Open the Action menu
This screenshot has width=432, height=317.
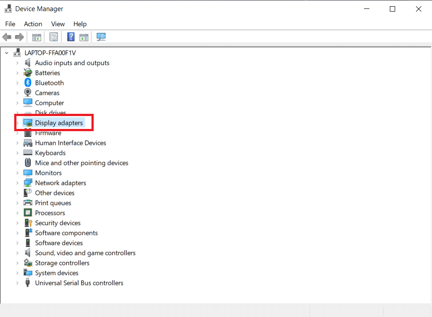tap(33, 24)
